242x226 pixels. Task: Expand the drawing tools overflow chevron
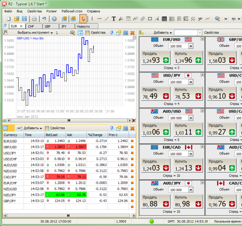pos(226,19)
